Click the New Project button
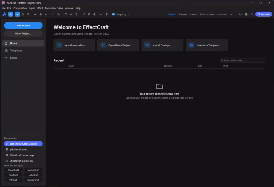The width and height of the screenshot is (274, 187). pos(23,25)
